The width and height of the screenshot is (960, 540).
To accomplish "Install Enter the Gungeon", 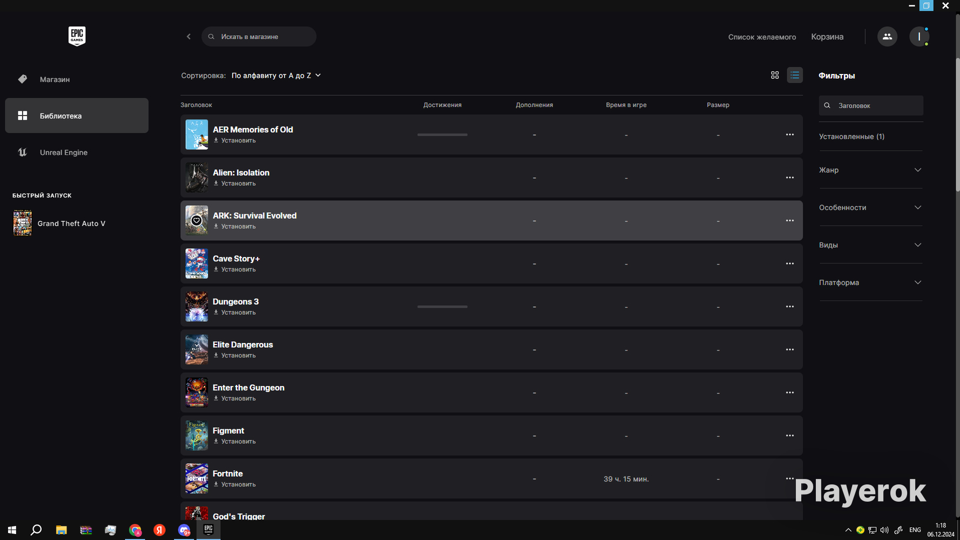I will [235, 399].
